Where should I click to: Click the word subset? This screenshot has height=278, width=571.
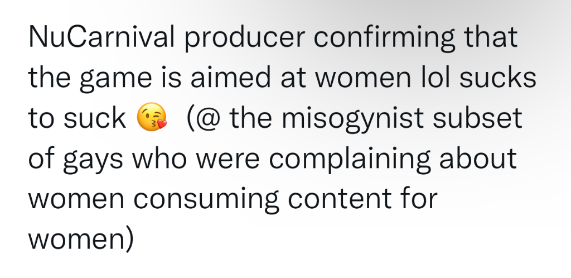(477, 118)
